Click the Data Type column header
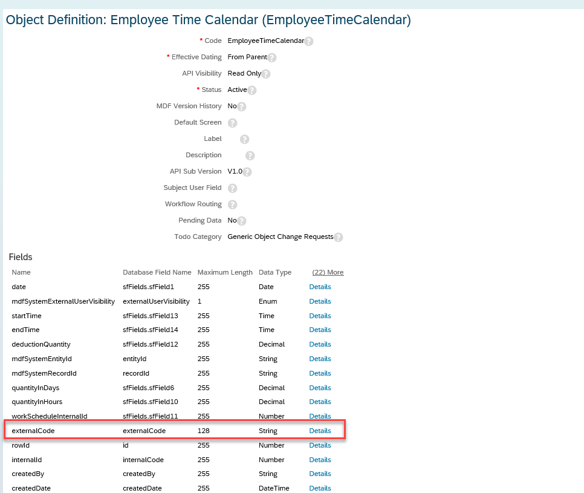Image resolution: width=584 pixels, height=493 pixels. click(x=275, y=272)
